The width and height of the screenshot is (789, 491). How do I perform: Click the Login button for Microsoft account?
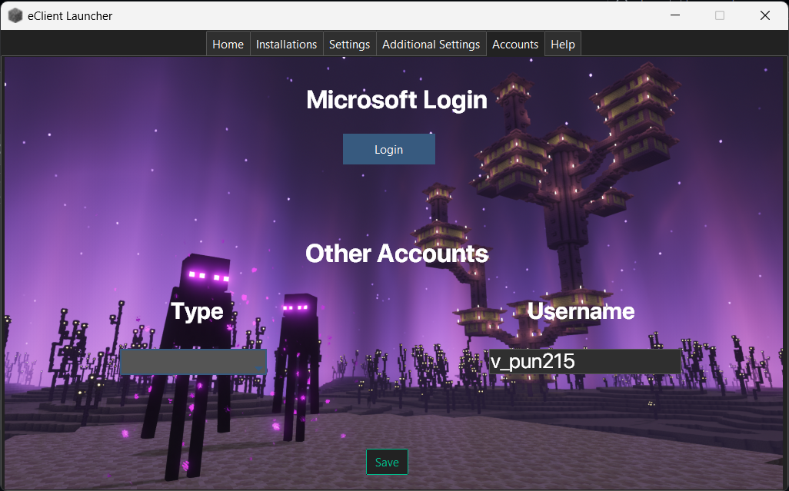tap(388, 148)
